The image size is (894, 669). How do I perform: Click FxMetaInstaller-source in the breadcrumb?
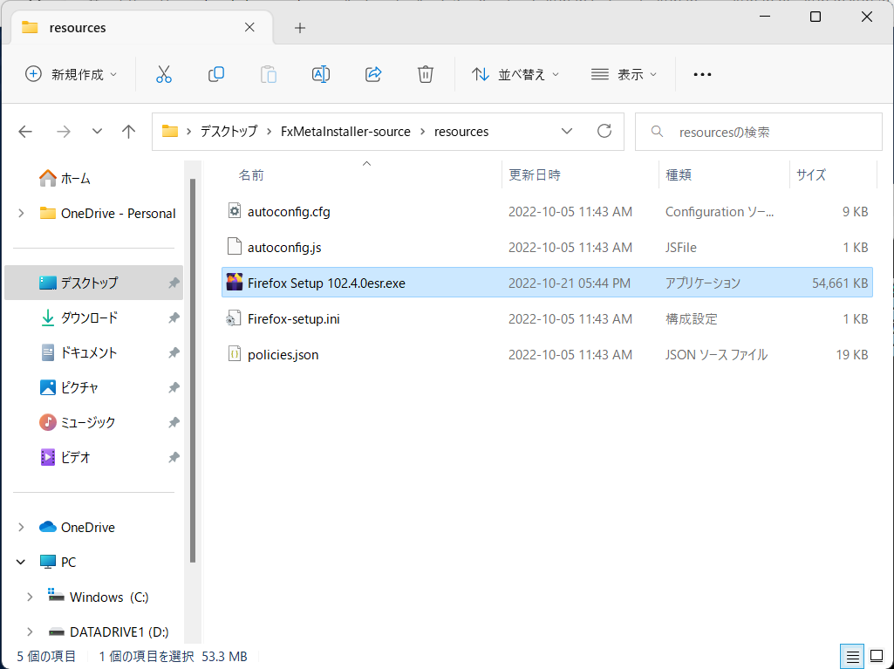pyautogui.click(x=345, y=132)
